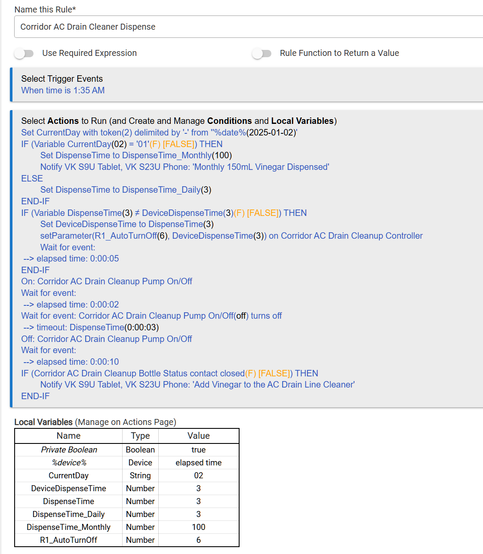Screen dimensions: 483x554
Task: Open On: Corridor AC Drain Cleanup Pump action
Action: pos(107,281)
